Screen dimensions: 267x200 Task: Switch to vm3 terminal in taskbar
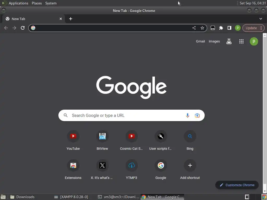(x=119, y=197)
